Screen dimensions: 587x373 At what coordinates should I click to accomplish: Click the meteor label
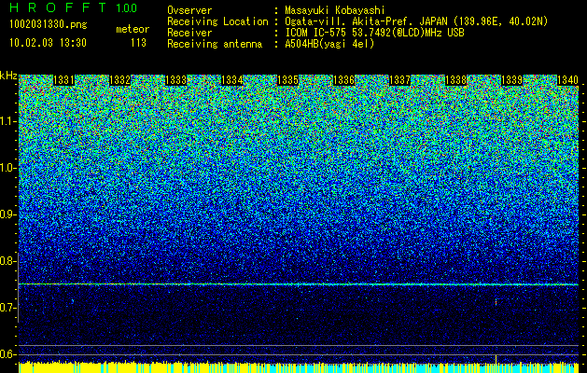tap(133, 29)
